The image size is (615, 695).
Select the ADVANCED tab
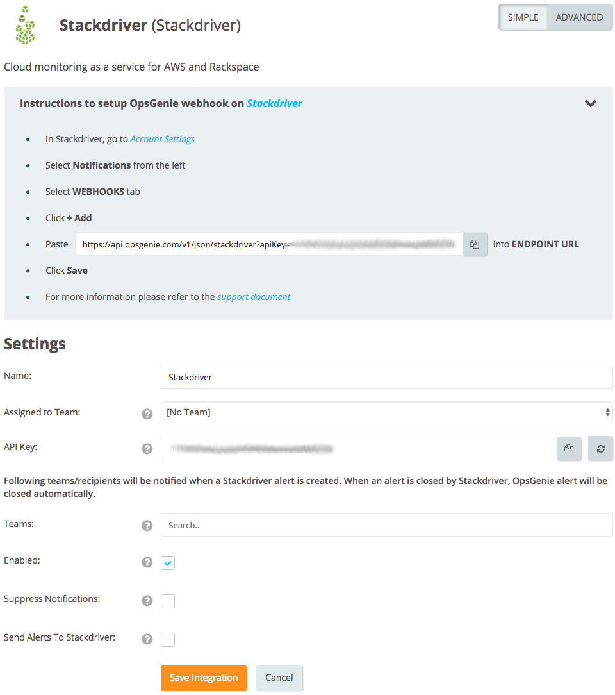coord(578,17)
